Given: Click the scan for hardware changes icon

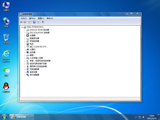Looking at the screenshot, I should point(43,22).
